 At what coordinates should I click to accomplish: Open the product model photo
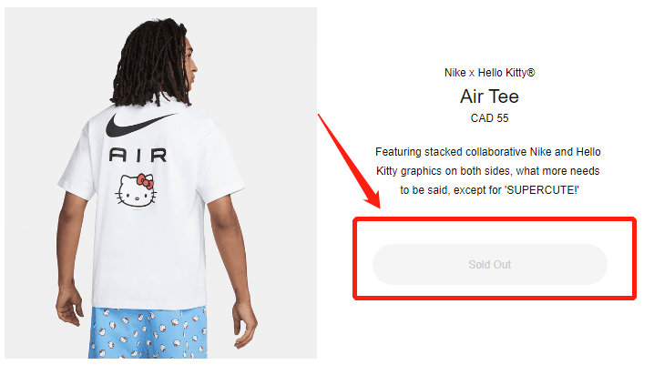click(160, 183)
